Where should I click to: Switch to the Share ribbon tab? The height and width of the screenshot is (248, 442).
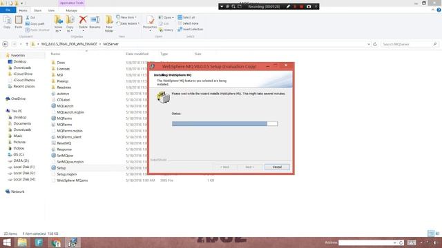[37, 10]
